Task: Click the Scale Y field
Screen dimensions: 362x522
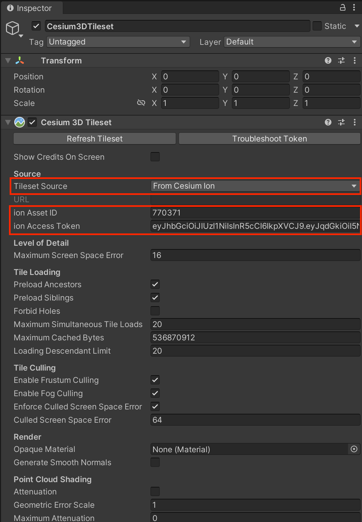Action: coord(261,103)
